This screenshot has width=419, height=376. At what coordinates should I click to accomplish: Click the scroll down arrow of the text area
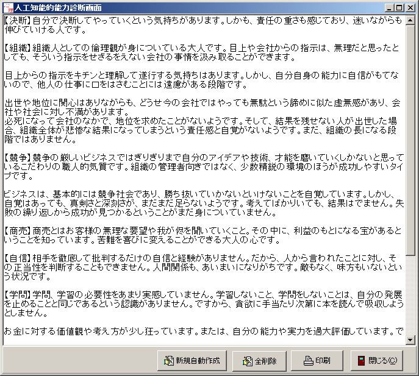(x=410, y=339)
